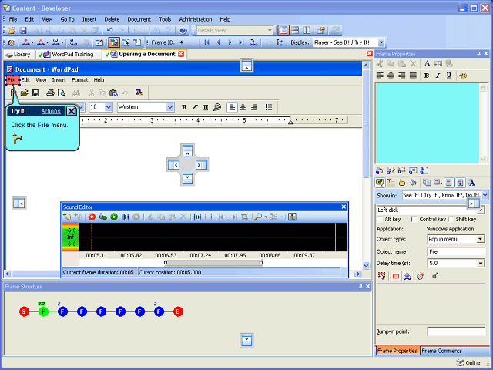
Task: Enable the Control key checkbox
Action: coord(414,219)
